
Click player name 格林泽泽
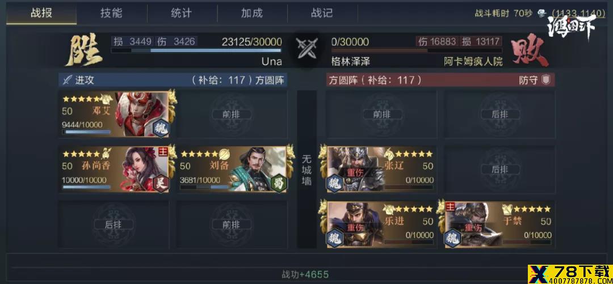coord(351,61)
